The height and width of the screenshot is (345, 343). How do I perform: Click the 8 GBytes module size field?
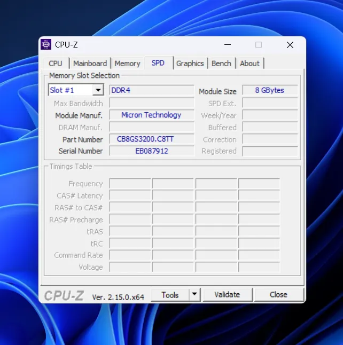[270, 90]
